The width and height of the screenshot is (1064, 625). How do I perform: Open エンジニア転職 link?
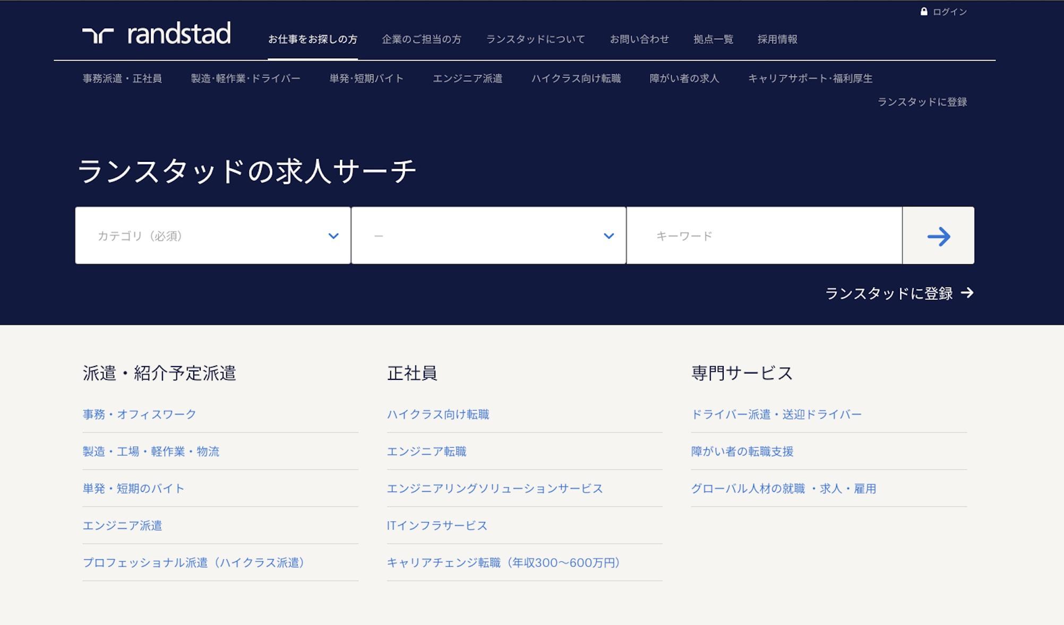(426, 452)
